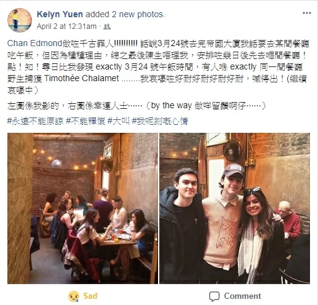Open the three-dots post options menu
This screenshot has height=305, width=318.
tap(307, 13)
